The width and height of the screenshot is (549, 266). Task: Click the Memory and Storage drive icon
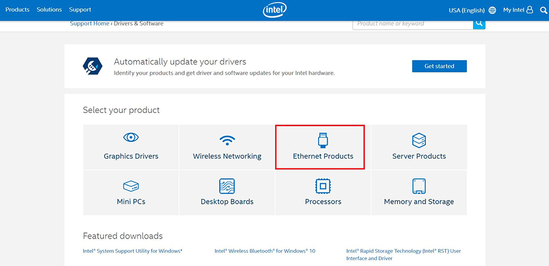[x=419, y=186]
